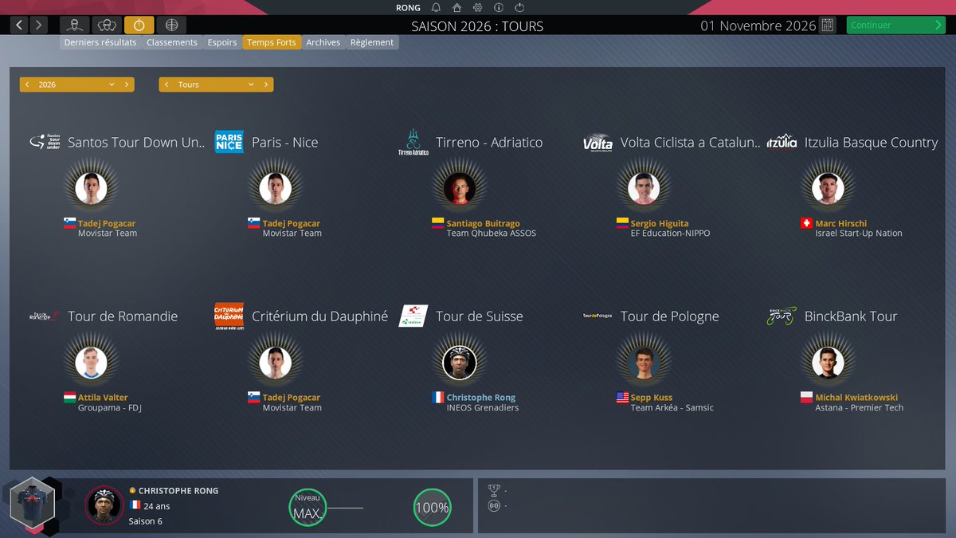Click the Continuer button
Screen dimensions: 956x538
pos(895,25)
